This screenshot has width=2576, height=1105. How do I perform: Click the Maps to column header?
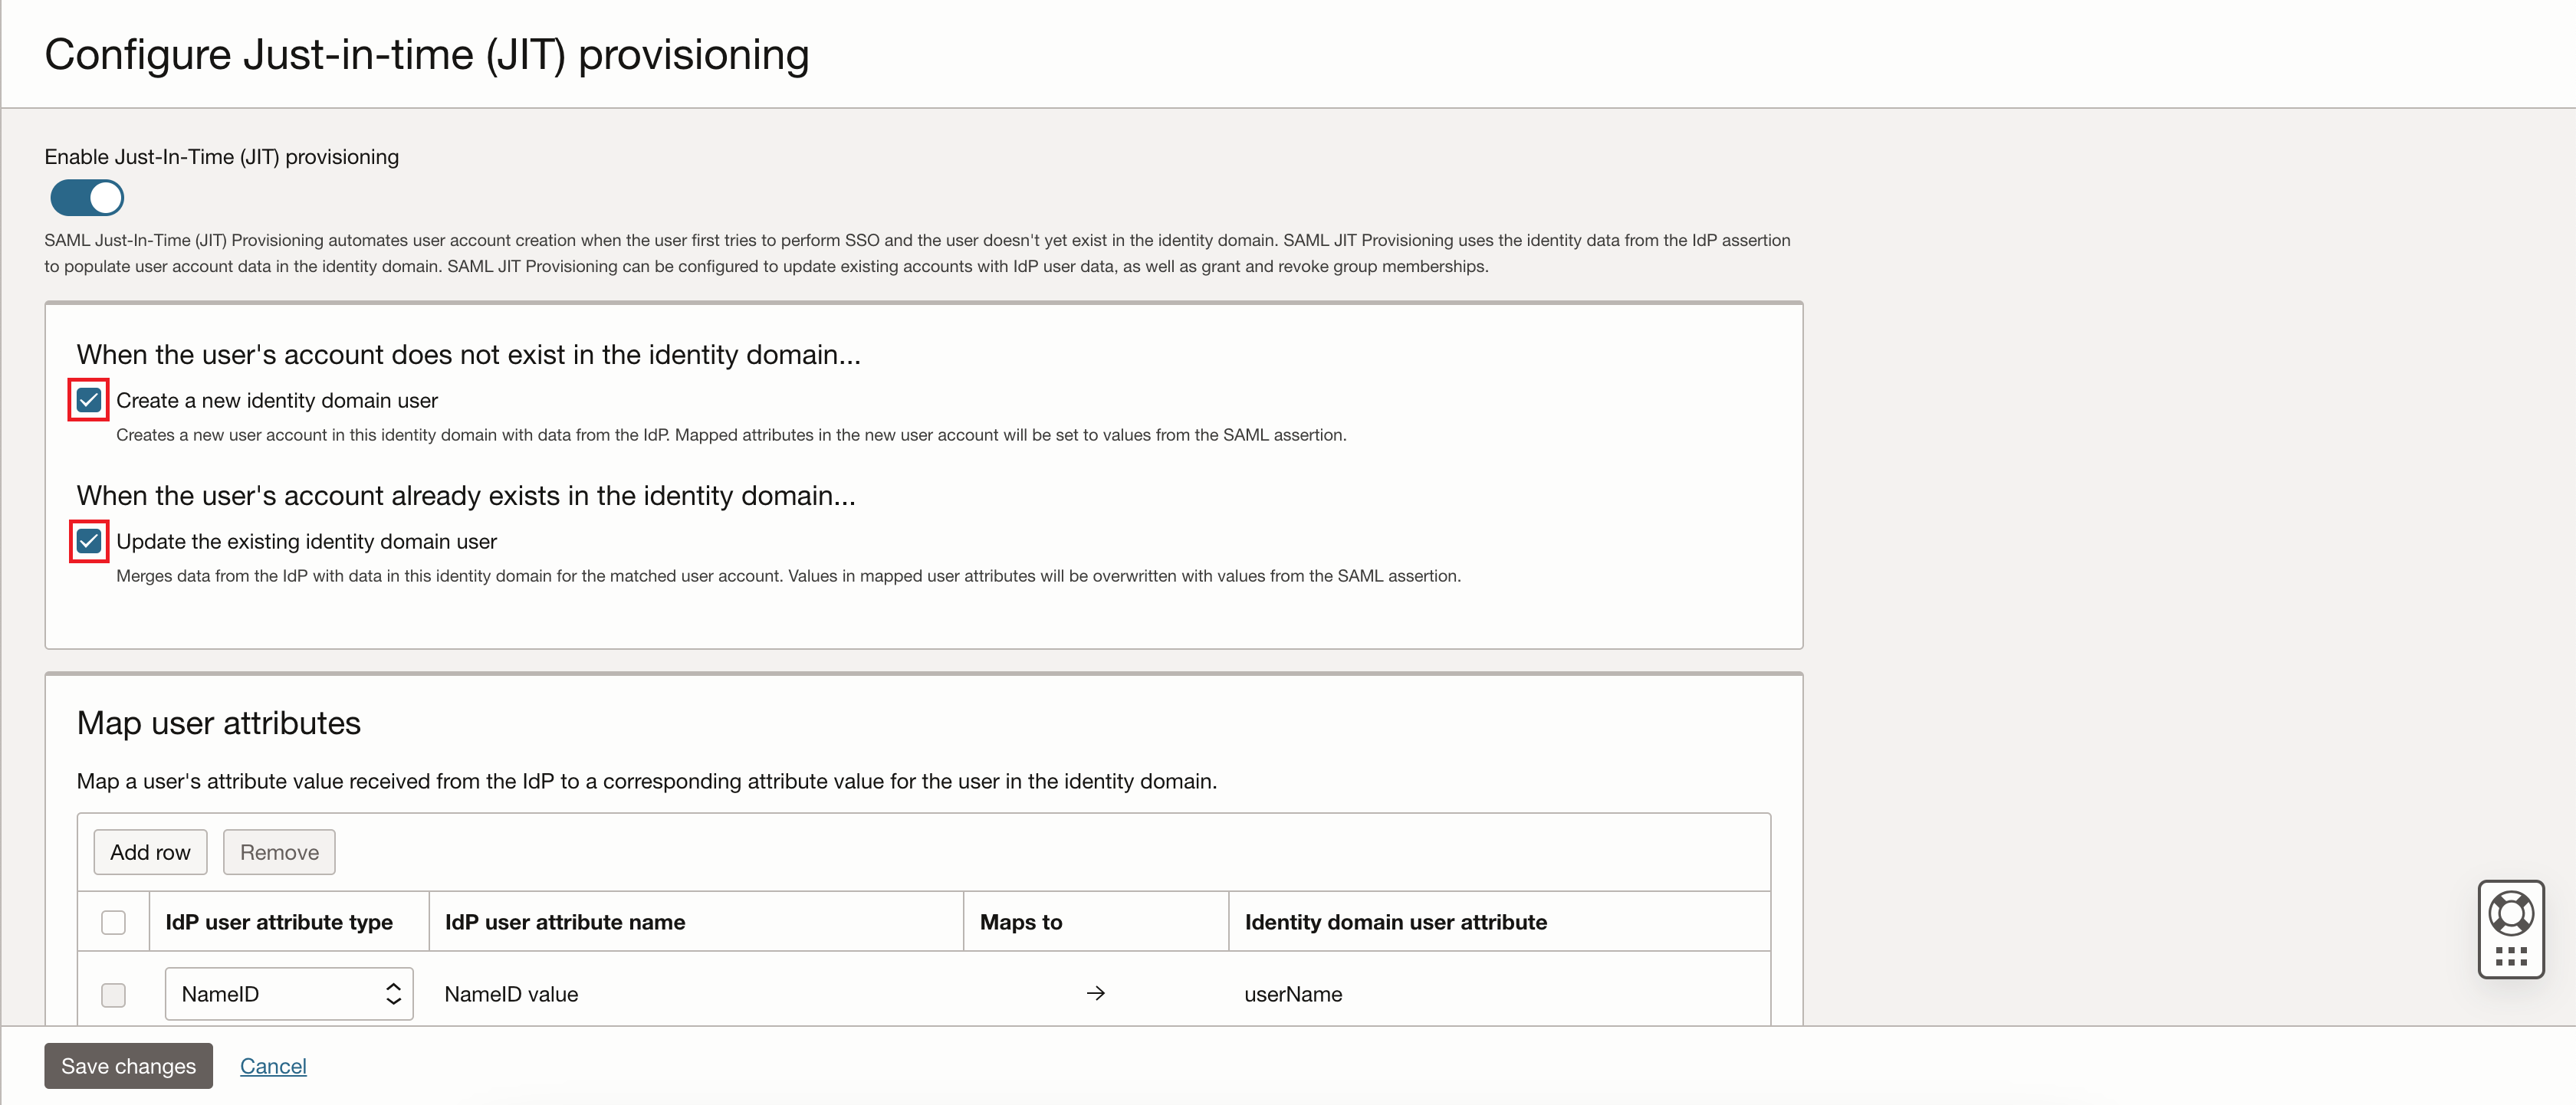(1021, 921)
